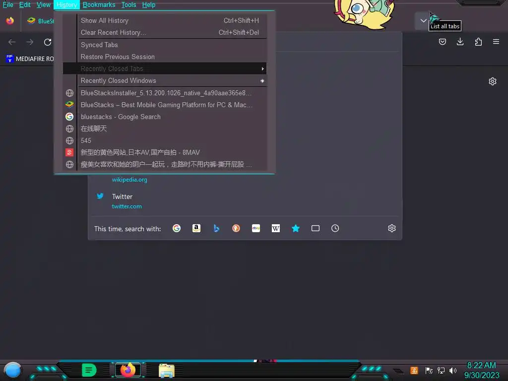
Task: Close the open History menu
Action: click(67, 5)
